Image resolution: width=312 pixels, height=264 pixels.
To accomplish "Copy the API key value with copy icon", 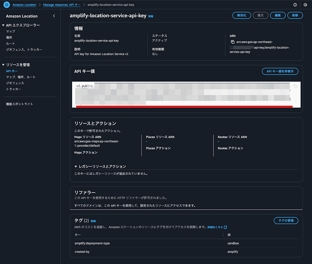I will click(295, 86).
